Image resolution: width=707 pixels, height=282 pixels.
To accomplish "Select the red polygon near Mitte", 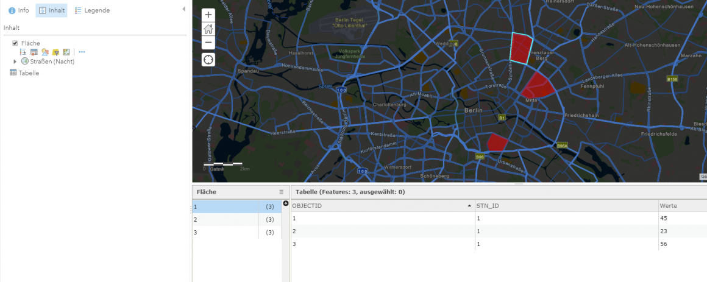I will (537, 86).
